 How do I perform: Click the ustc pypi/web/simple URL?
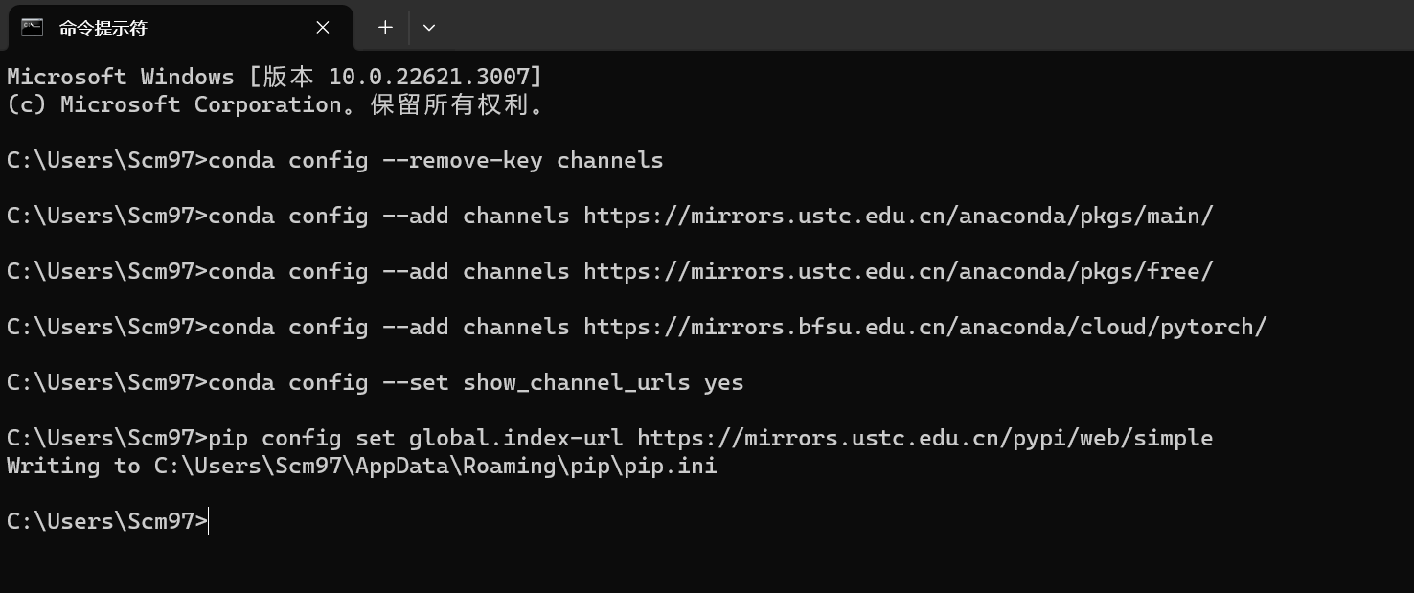(924, 439)
